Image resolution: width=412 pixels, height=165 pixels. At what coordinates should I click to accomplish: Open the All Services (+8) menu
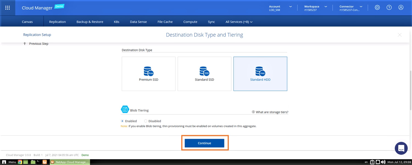[239, 22]
